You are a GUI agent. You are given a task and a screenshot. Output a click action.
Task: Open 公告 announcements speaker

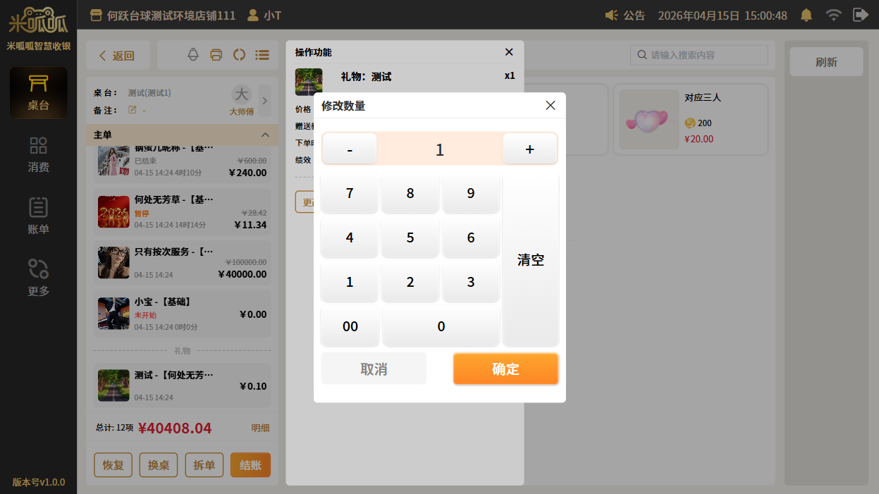pyautogui.click(x=625, y=15)
